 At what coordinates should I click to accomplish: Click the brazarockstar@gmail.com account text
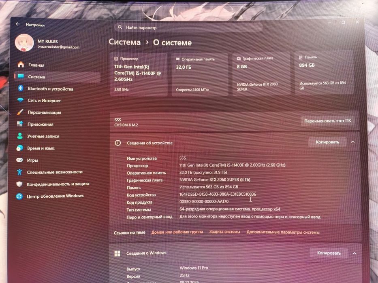tap(58, 47)
